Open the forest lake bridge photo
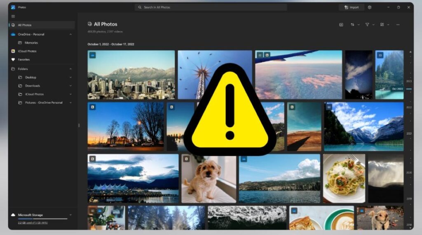 (x=389, y=75)
